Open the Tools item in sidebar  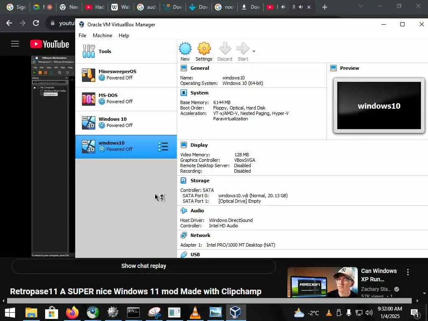click(126, 51)
